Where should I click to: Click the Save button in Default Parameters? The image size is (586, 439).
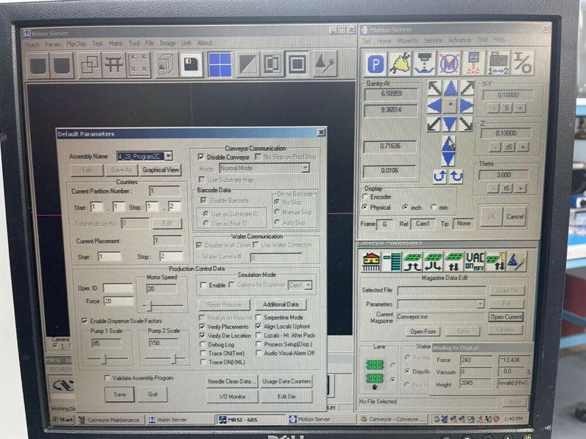(119, 394)
